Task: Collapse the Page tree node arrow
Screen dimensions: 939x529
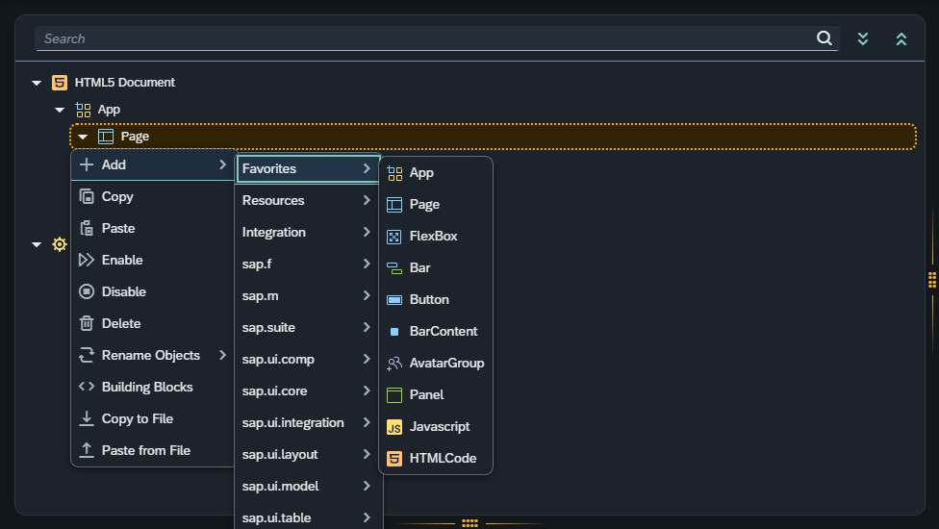Action: [83, 137]
